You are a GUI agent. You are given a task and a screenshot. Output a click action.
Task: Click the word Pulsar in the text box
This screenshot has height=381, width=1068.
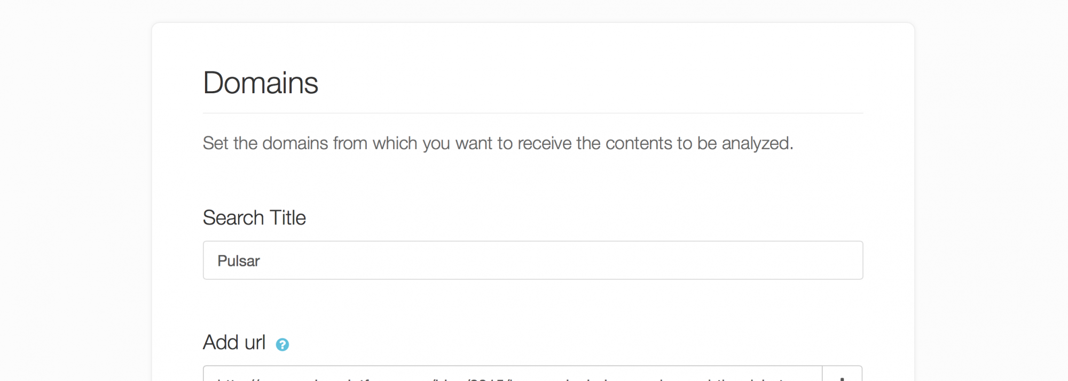pos(239,261)
